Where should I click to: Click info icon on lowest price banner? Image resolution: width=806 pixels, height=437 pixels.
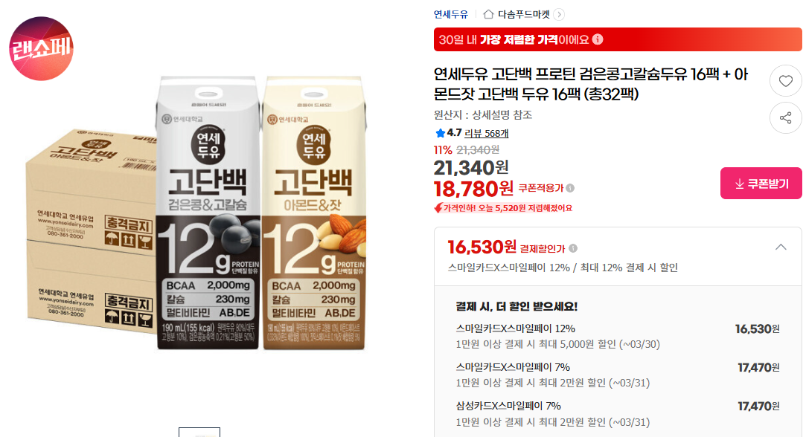(x=598, y=39)
